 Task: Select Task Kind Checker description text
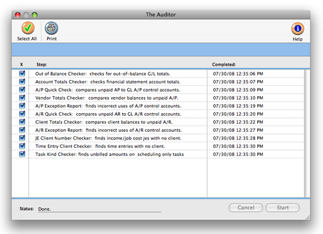(x=109, y=154)
